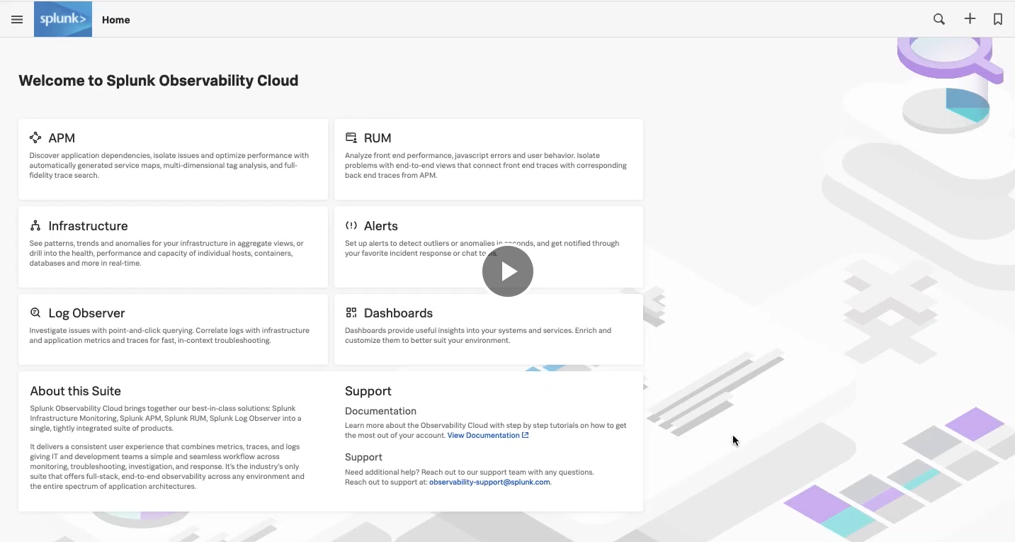Open the Dashboards card title
Viewport: 1015px width, 542px height.
coord(398,313)
